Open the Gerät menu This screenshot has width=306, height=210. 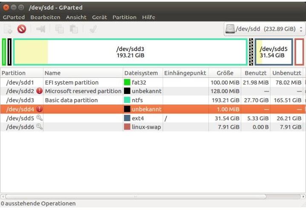[x=100, y=17]
